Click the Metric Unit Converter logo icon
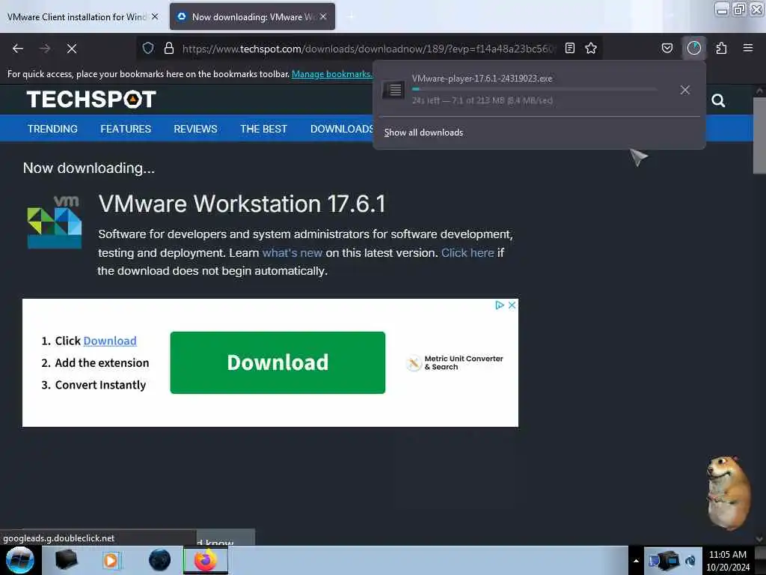This screenshot has width=766, height=575. click(x=414, y=363)
